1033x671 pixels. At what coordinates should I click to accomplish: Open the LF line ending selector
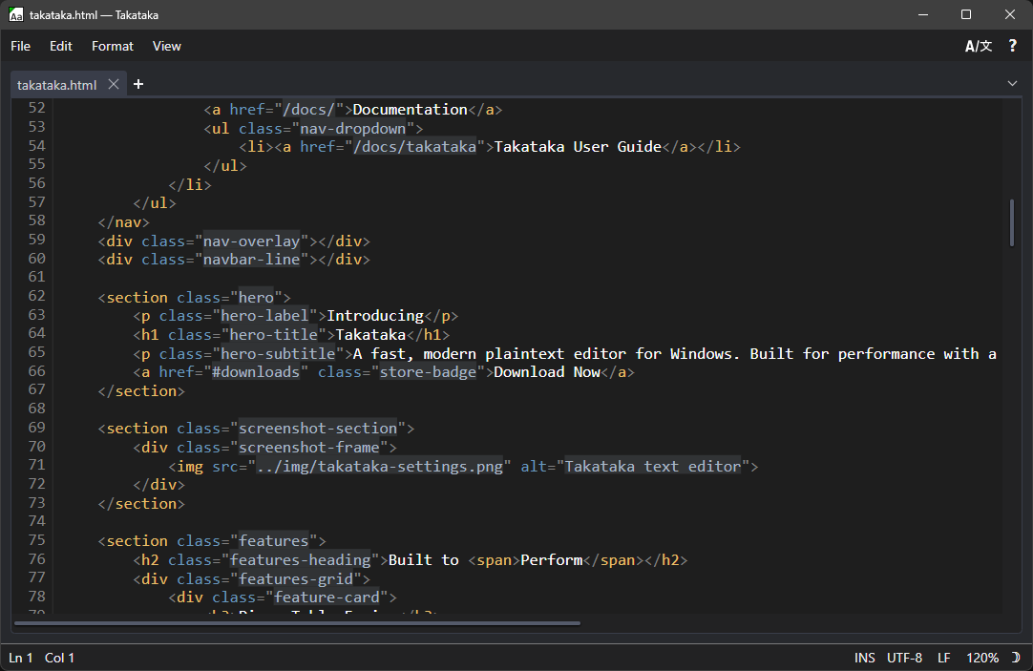pyautogui.click(x=943, y=658)
